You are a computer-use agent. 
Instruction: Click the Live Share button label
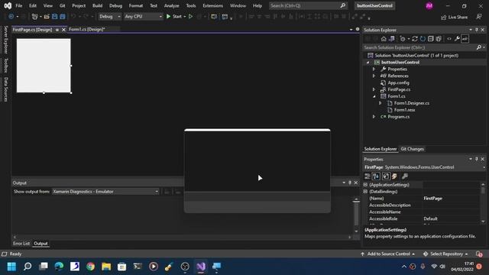coord(458,17)
